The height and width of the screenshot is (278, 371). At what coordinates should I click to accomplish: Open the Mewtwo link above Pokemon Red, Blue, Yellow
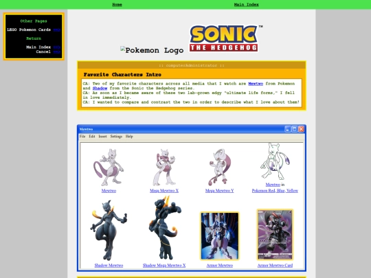click(x=273, y=185)
